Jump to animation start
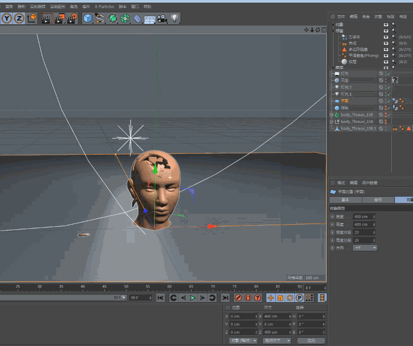This screenshot has height=346, width=413. [161, 298]
